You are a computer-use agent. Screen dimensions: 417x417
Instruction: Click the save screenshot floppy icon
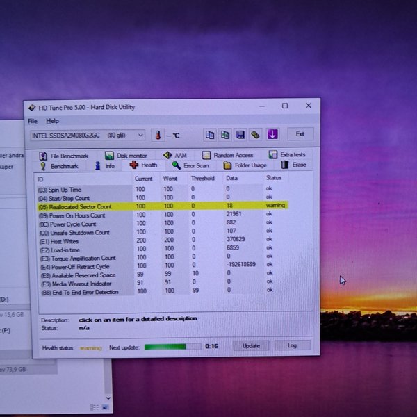[x=240, y=134]
